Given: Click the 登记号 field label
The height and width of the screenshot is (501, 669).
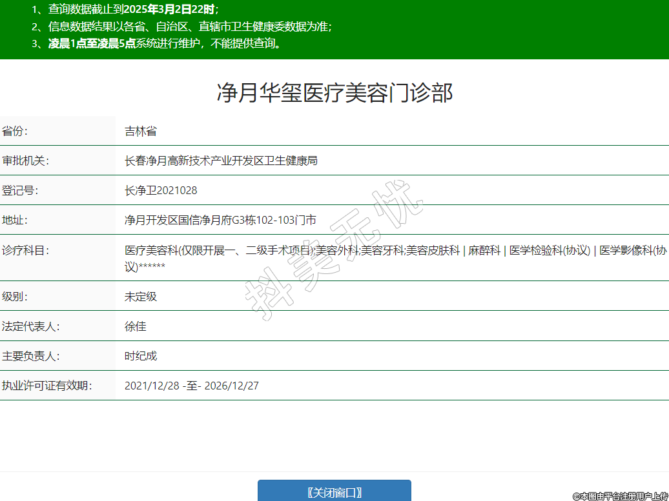Looking at the screenshot, I should click(x=21, y=191).
